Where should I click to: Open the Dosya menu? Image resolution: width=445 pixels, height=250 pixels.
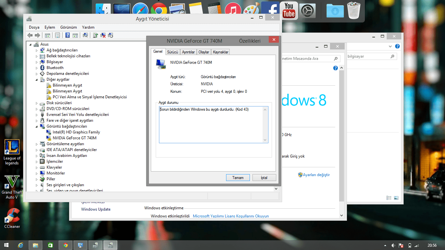tap(34, 27)
